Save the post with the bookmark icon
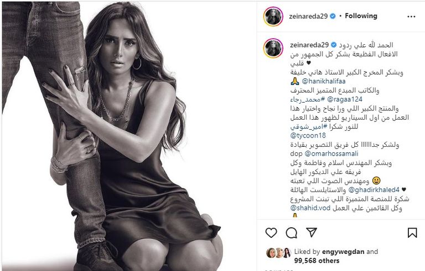 click(412, 232)
